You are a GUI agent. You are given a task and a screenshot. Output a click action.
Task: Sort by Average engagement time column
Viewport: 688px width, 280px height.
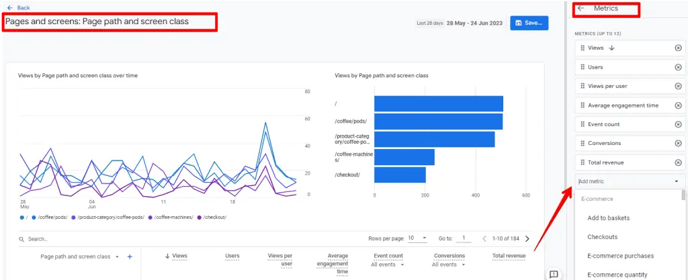[332, 263]
